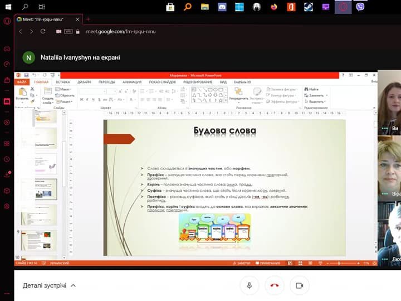Open the ДИЗАЙН ribbon tab
The width and height of the screenshot is (401, 301).
[x=84, y=82]
